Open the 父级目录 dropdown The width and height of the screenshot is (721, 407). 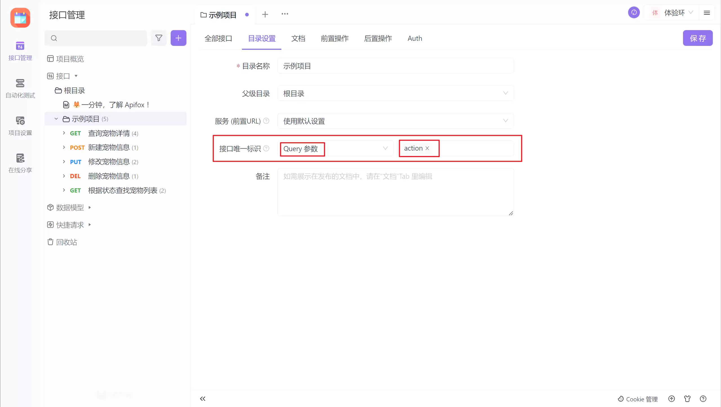(x=395, y=93)
